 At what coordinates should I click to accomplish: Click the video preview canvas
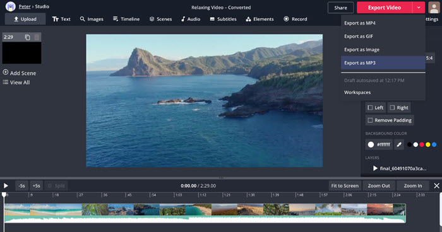pos(205,101)
